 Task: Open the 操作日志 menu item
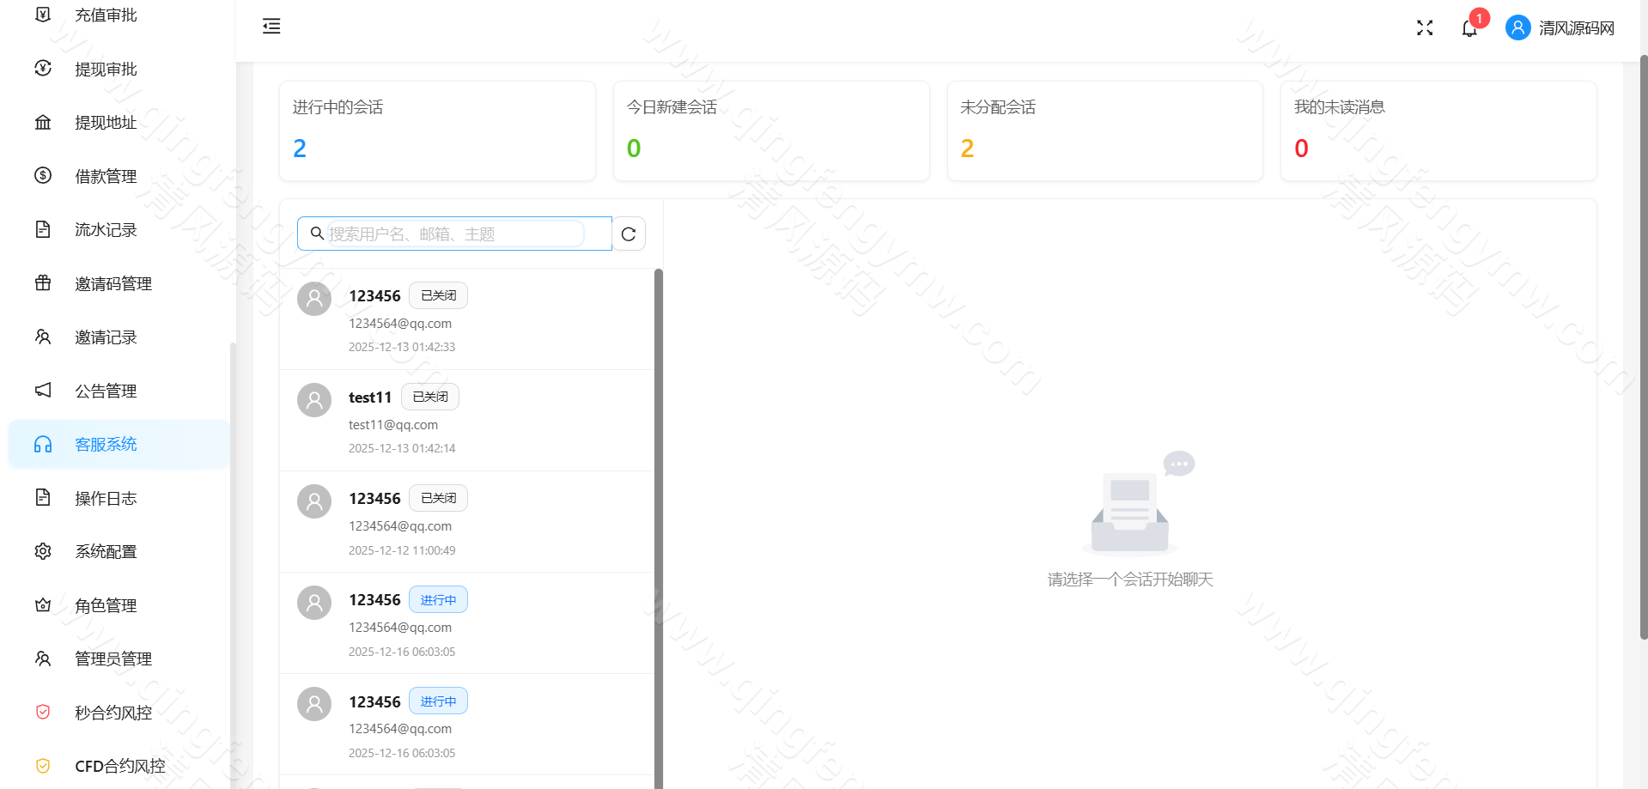[106, 498]
